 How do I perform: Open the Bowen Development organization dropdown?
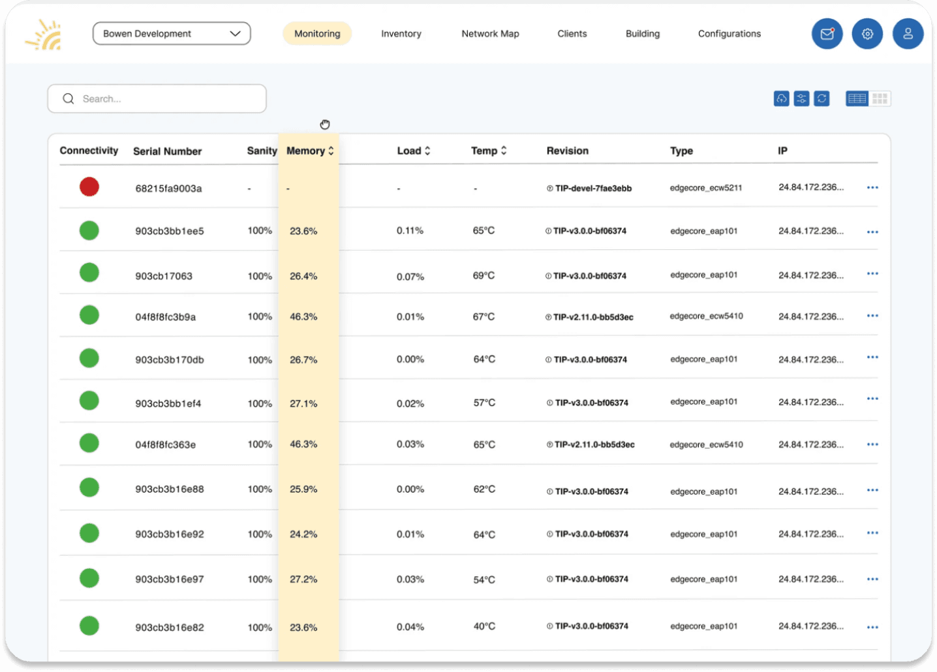(172, 34)
